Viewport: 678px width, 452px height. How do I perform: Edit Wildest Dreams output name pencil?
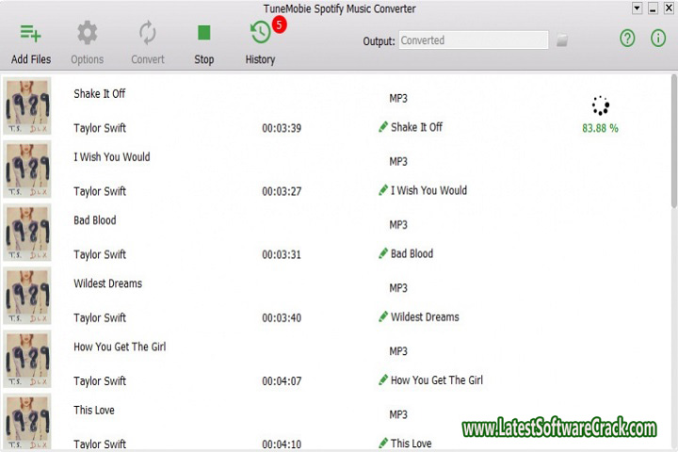(382, 316)
